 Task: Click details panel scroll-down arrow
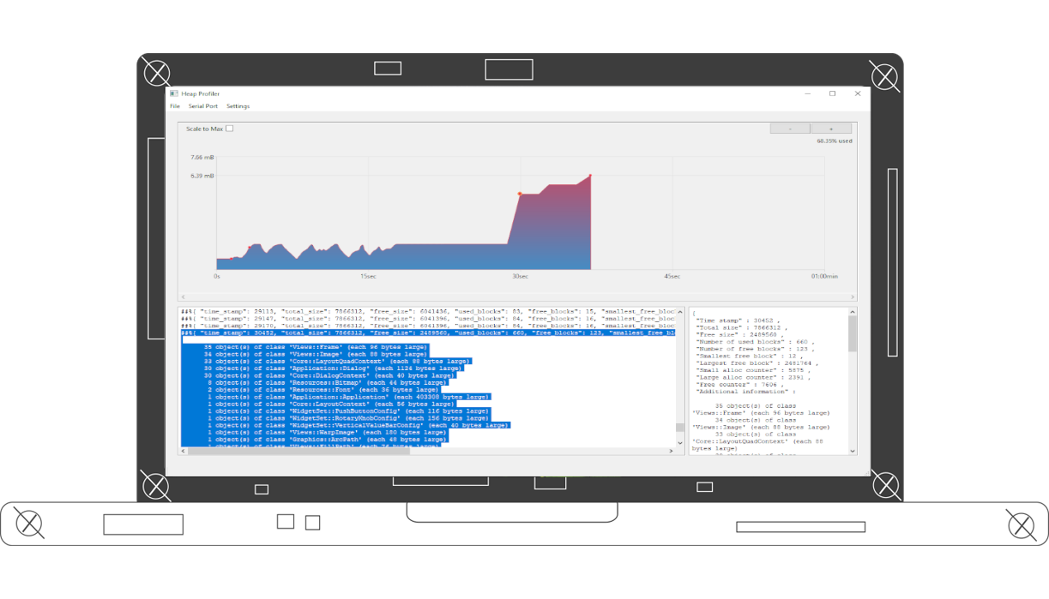pyautogui.click(x=852, y=450)
